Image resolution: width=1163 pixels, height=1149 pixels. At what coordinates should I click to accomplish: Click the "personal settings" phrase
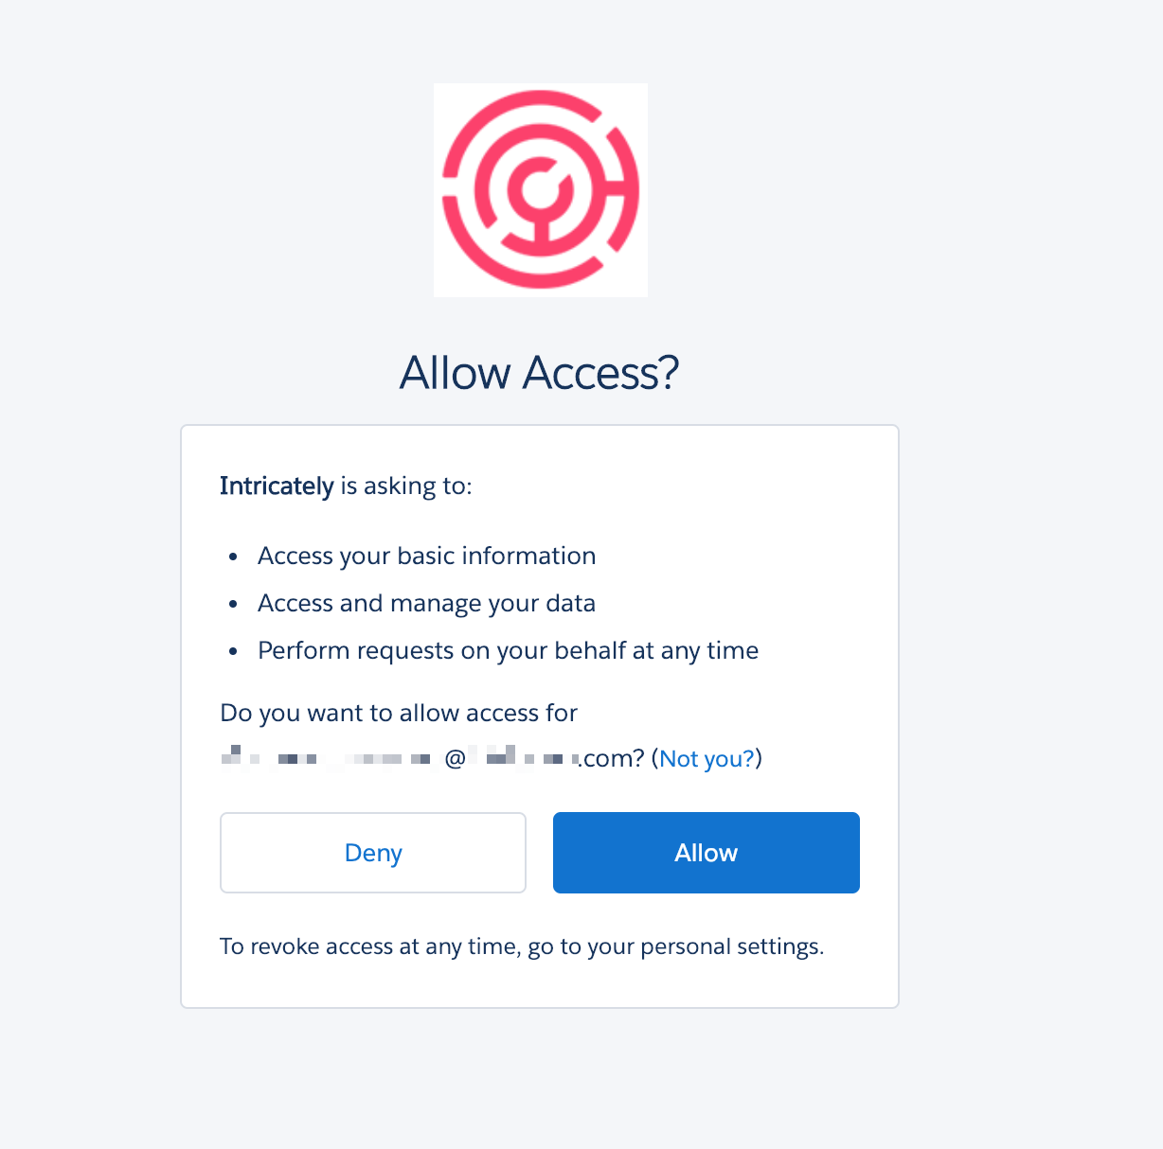click(730, 947)
